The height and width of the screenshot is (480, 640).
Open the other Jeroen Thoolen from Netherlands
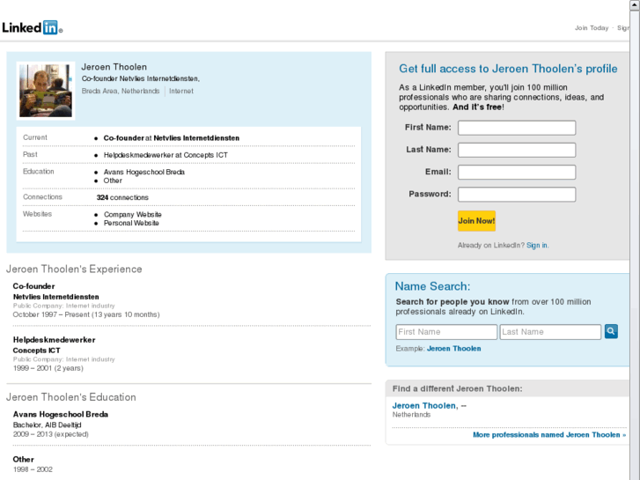tap(424, 406)
